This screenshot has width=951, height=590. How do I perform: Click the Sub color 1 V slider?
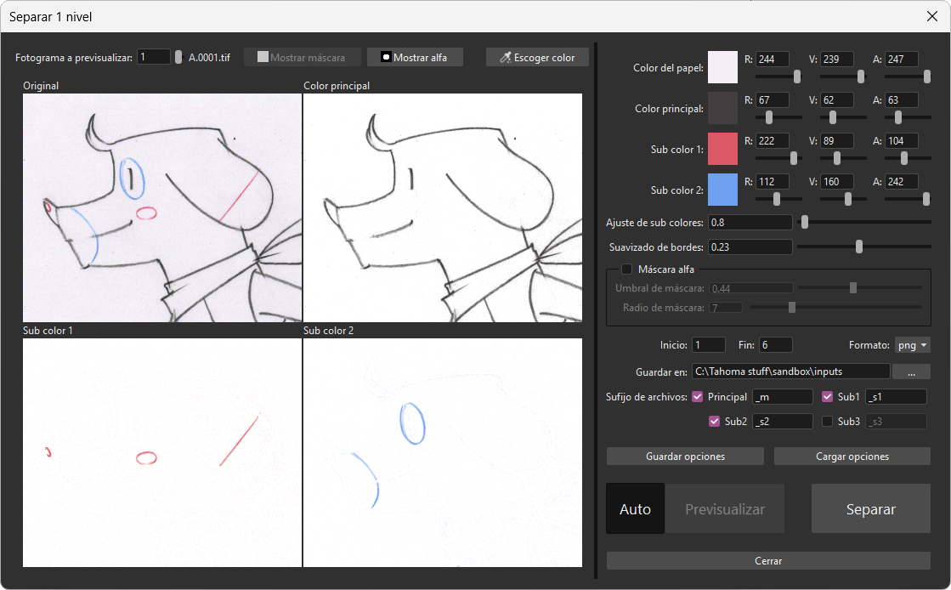844,158
